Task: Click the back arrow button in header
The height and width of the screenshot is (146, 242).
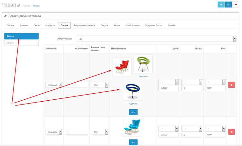Action: pos(236,5)
